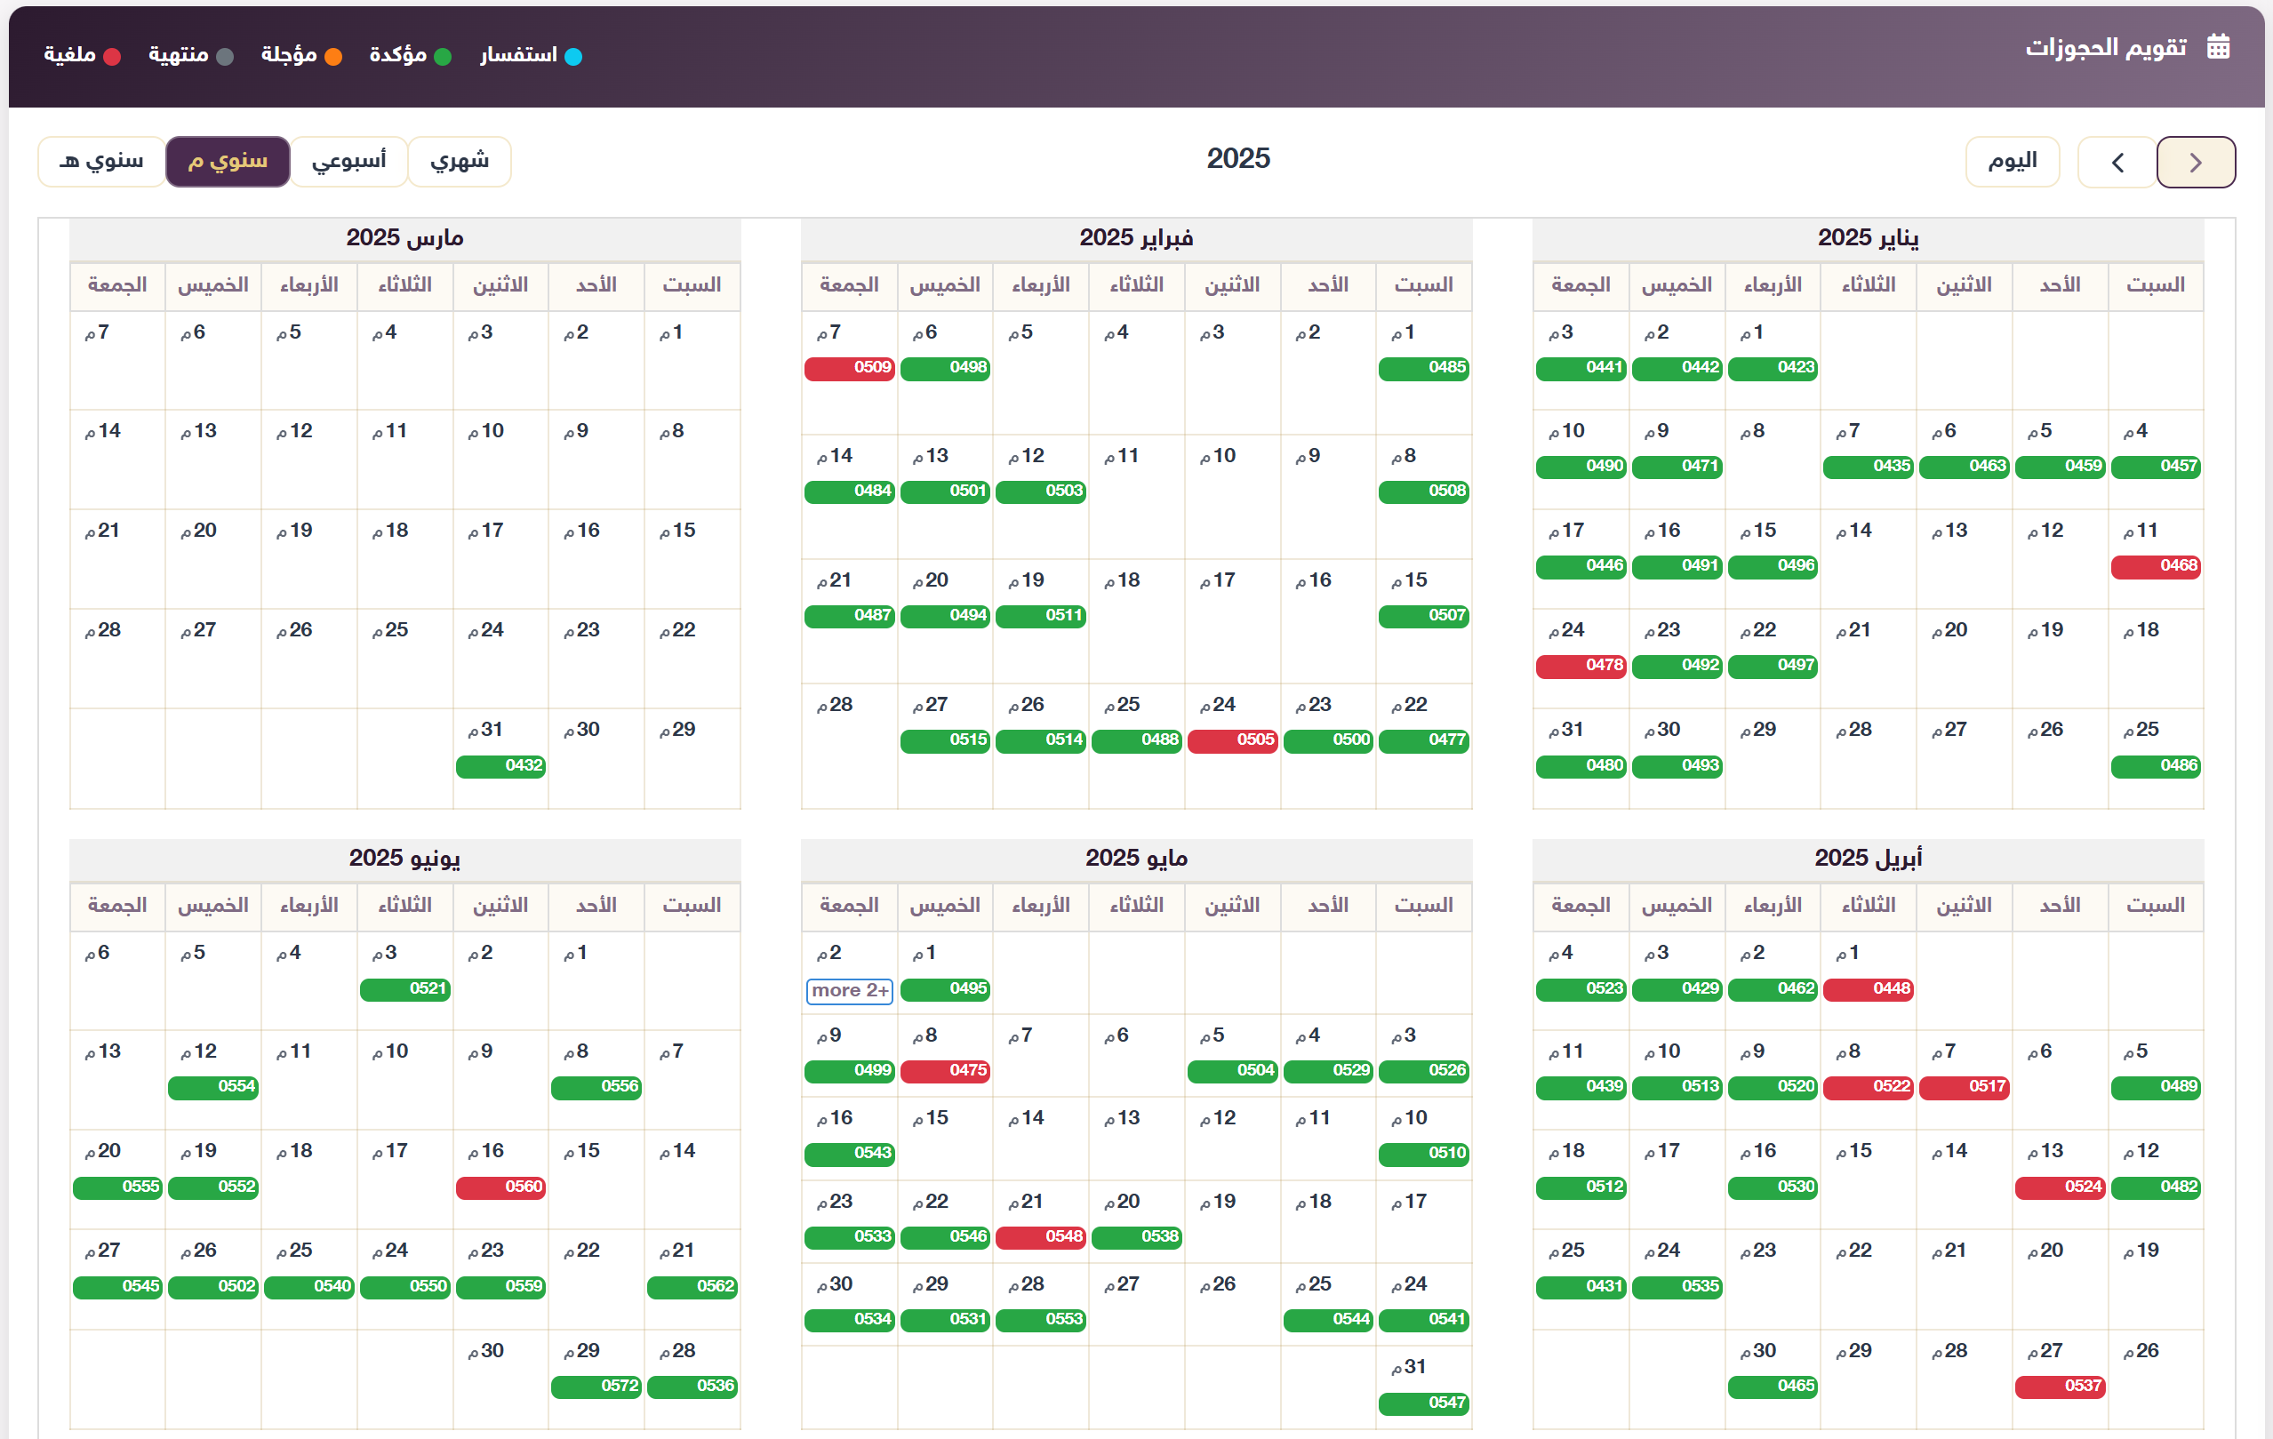Select booking 0510 on May 10
Image resolution: width=2273 pixels, height=1439 pixels.
tap(1423, 1153)
